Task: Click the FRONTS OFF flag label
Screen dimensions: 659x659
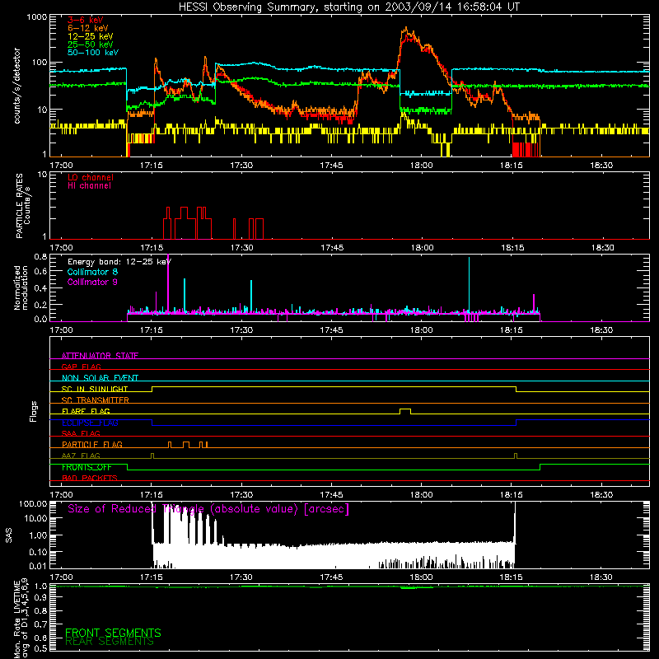Action: 86,467
